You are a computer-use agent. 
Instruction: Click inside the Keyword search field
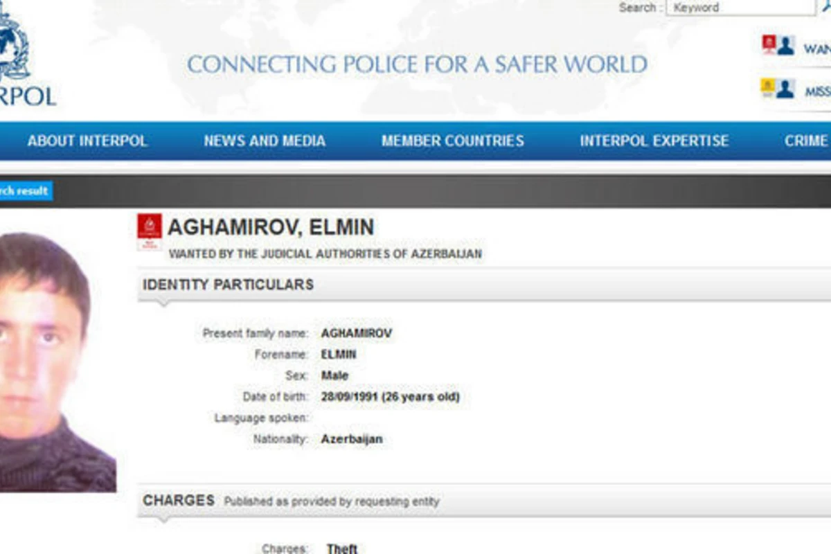coord(741,7)
